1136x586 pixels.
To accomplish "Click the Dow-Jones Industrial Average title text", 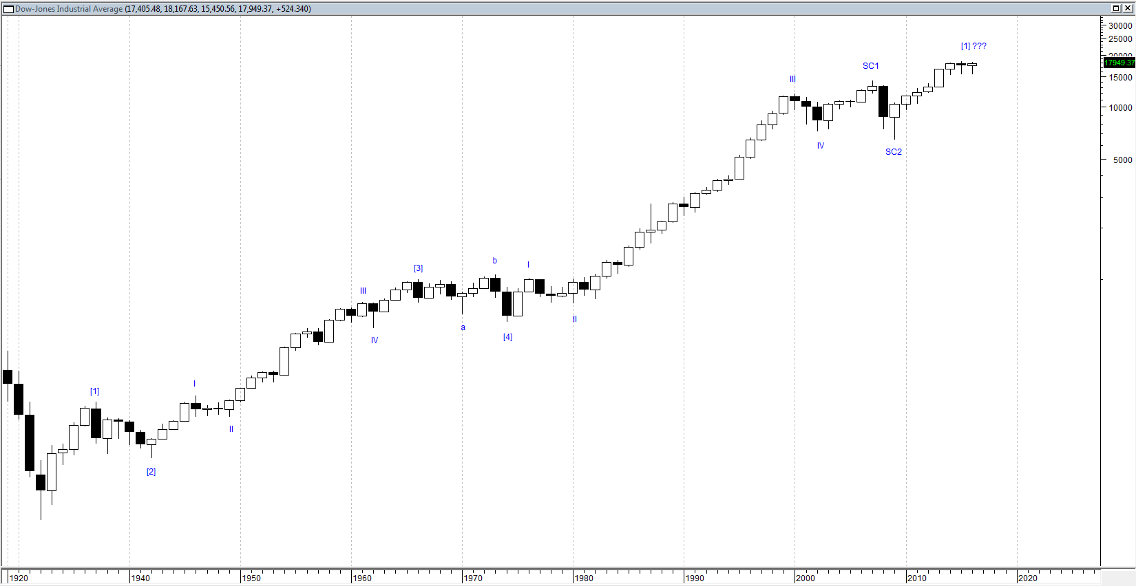I will pos(69,9).
